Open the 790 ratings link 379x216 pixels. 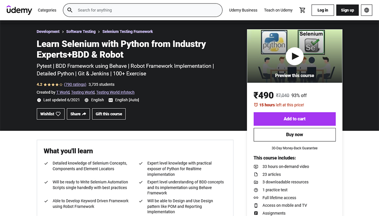coord(75,84)
